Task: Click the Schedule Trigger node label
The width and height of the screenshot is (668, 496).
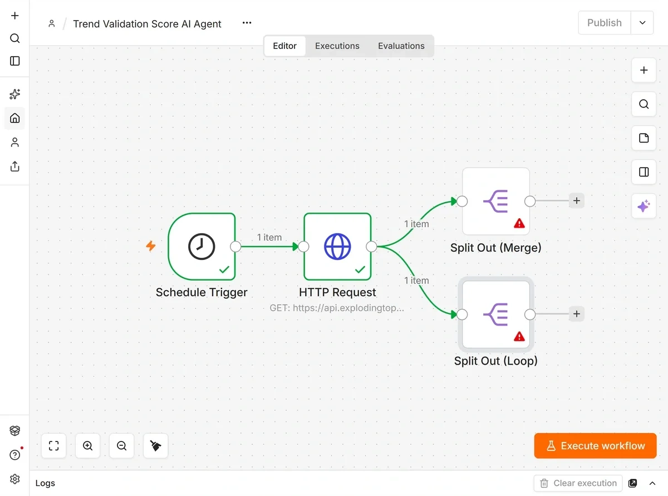Action: tap(202, 292)
